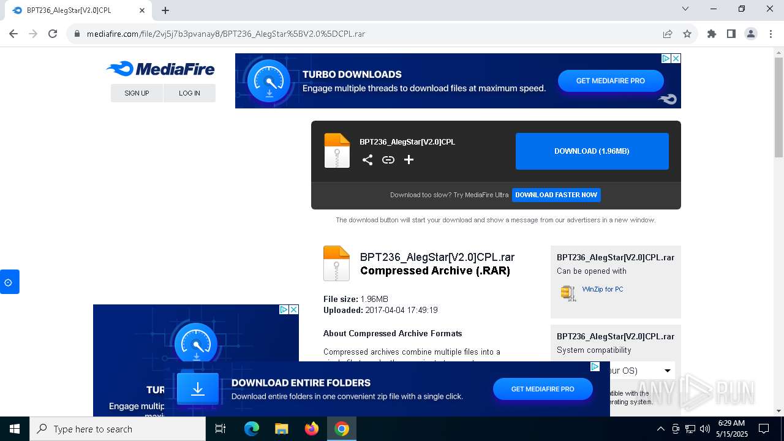Click the page vertical scrollbar thumb
The image size is (784, 441).
[x=778, y=107]
